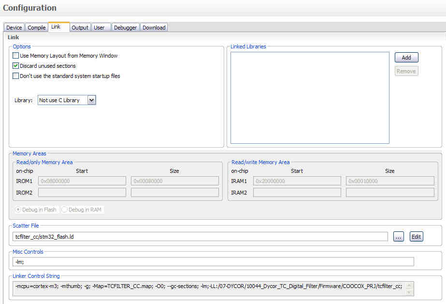Switch to the Debugger tab
This screenshot has width=446, height=304.
pyautogui.click(x=125, y=27)
